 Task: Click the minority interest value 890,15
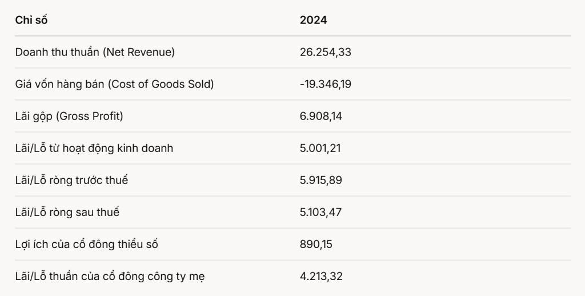pyautogui.click(x=316, y=245)
